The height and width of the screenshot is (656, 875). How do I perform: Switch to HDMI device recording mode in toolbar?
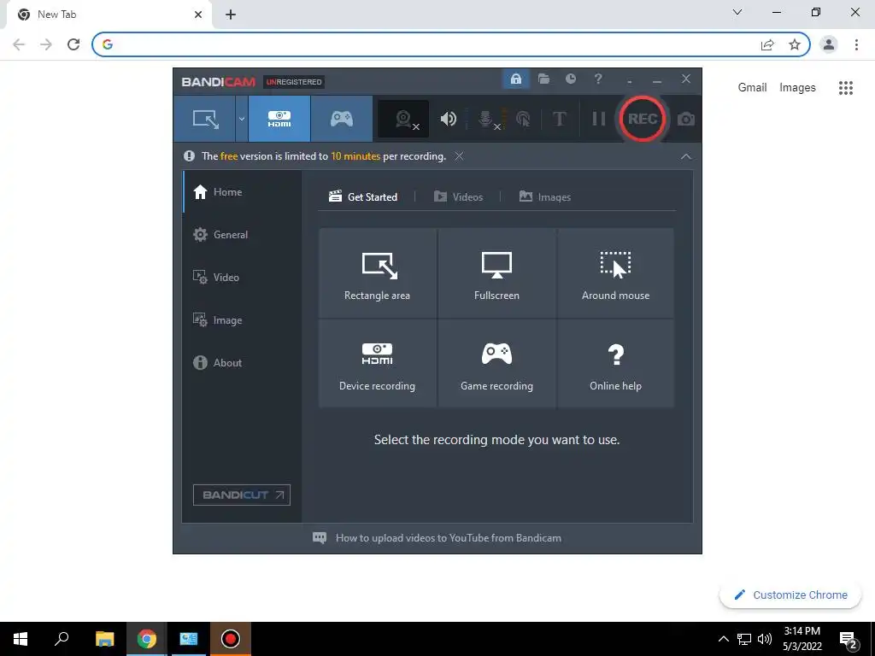(x=279, y=119)
